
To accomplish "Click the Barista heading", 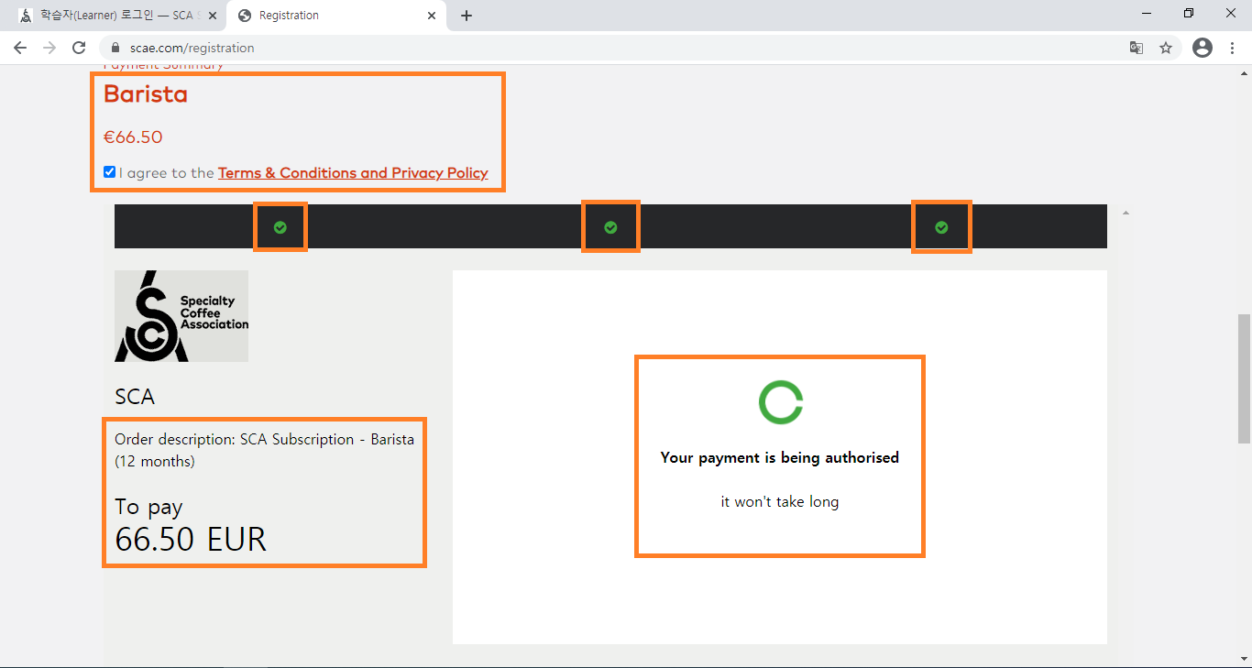I will [x=146, y=94].
